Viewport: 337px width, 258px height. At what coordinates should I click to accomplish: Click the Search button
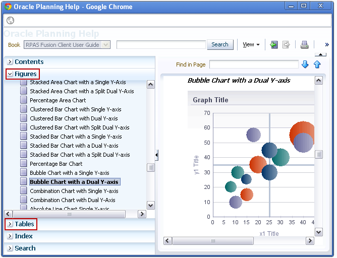click(220, 44)
